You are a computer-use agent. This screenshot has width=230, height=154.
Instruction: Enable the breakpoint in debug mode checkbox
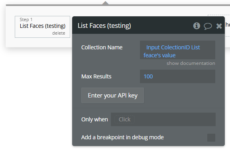(x=211, y=137)
